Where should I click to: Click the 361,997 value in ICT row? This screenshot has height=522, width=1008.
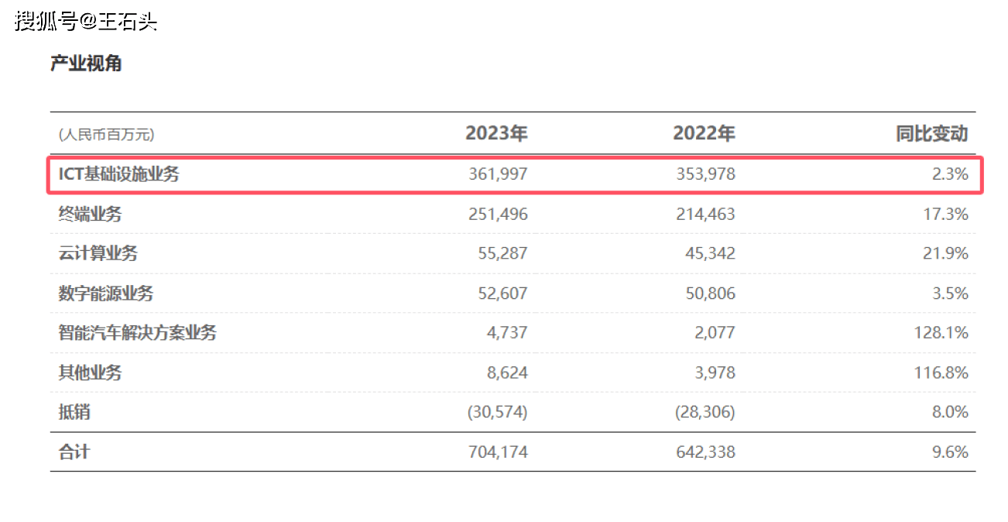tap(498, 174)
